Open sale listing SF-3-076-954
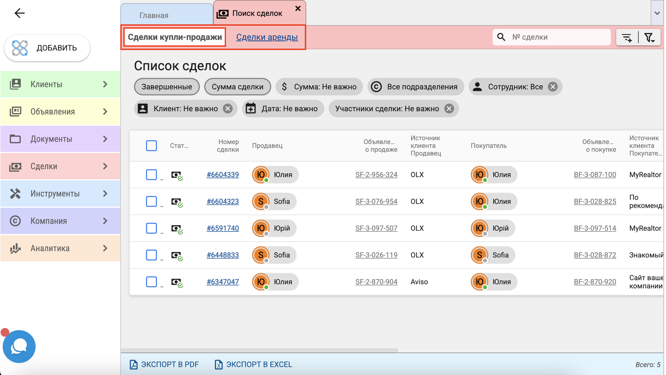Screen dimensions: 666x375 (376, 201)
